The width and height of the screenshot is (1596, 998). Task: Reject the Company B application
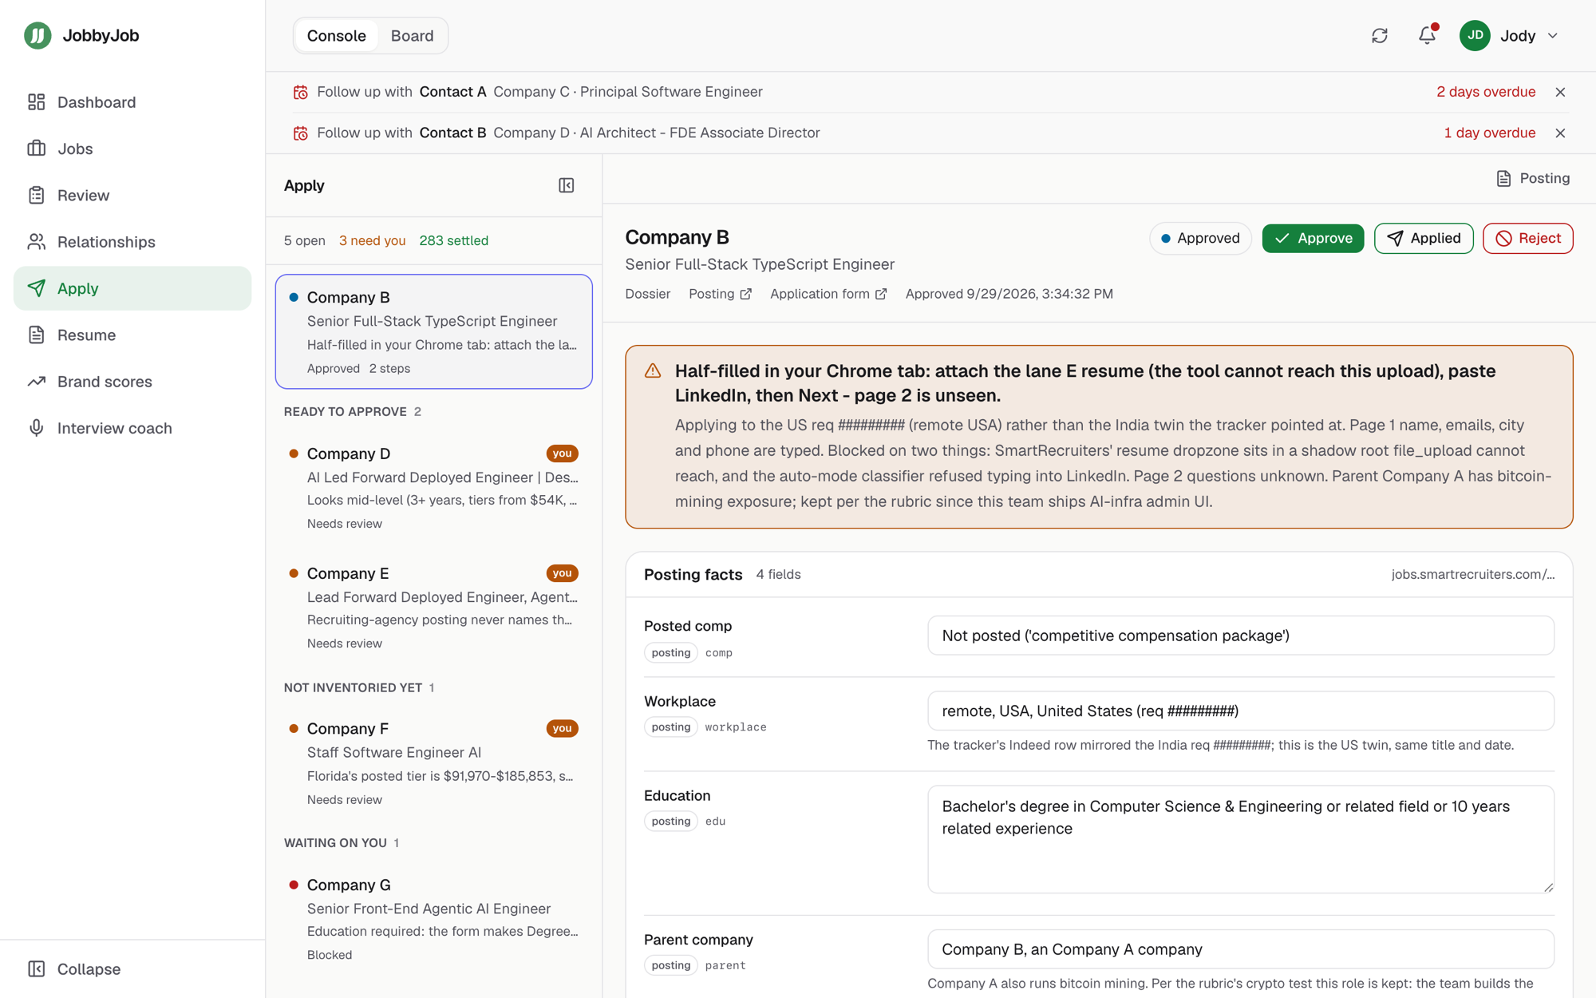coord(1527,238)
